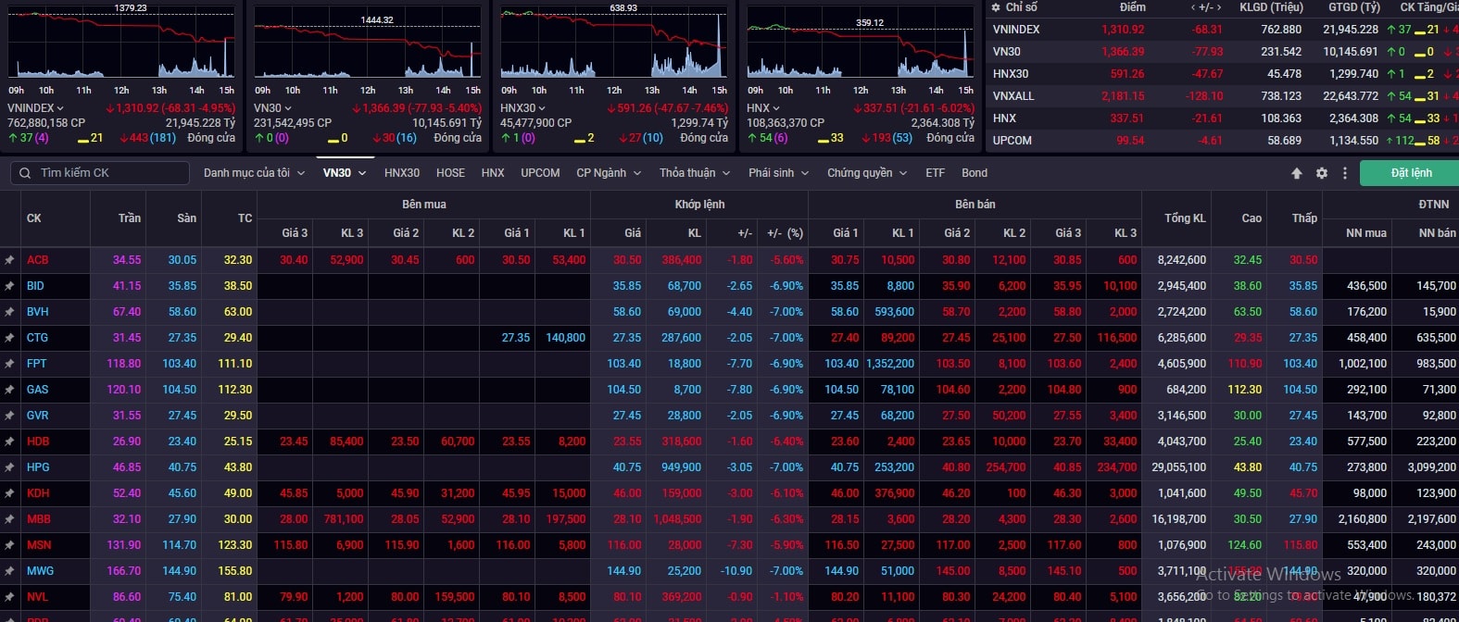The height and width of the screenshot is (622, 1459).
Task: Select the UPCOM row in the Chỉ số table
Action: (x=1223, y=141)
